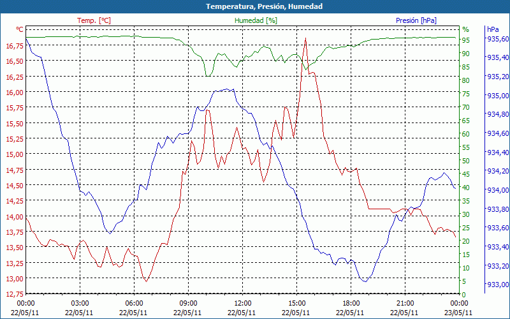510x319 pixels.
Task: Click the green "%" unit label atop the humidity axis
Action: click(466, 29)
